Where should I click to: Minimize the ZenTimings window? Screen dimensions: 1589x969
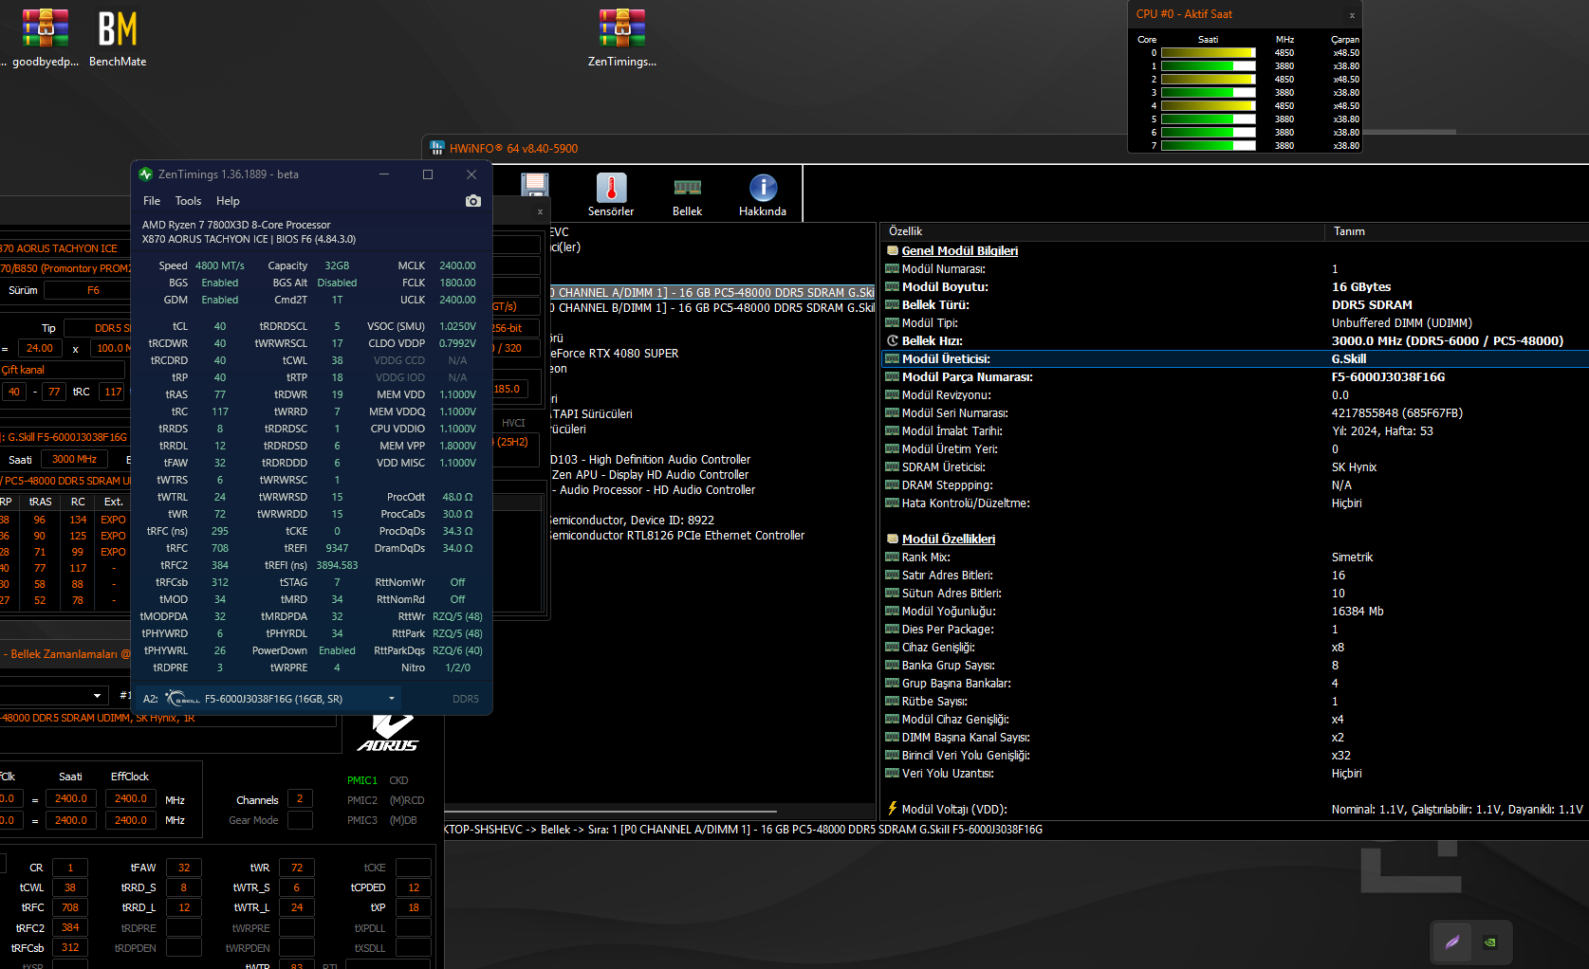coord(384,174)
